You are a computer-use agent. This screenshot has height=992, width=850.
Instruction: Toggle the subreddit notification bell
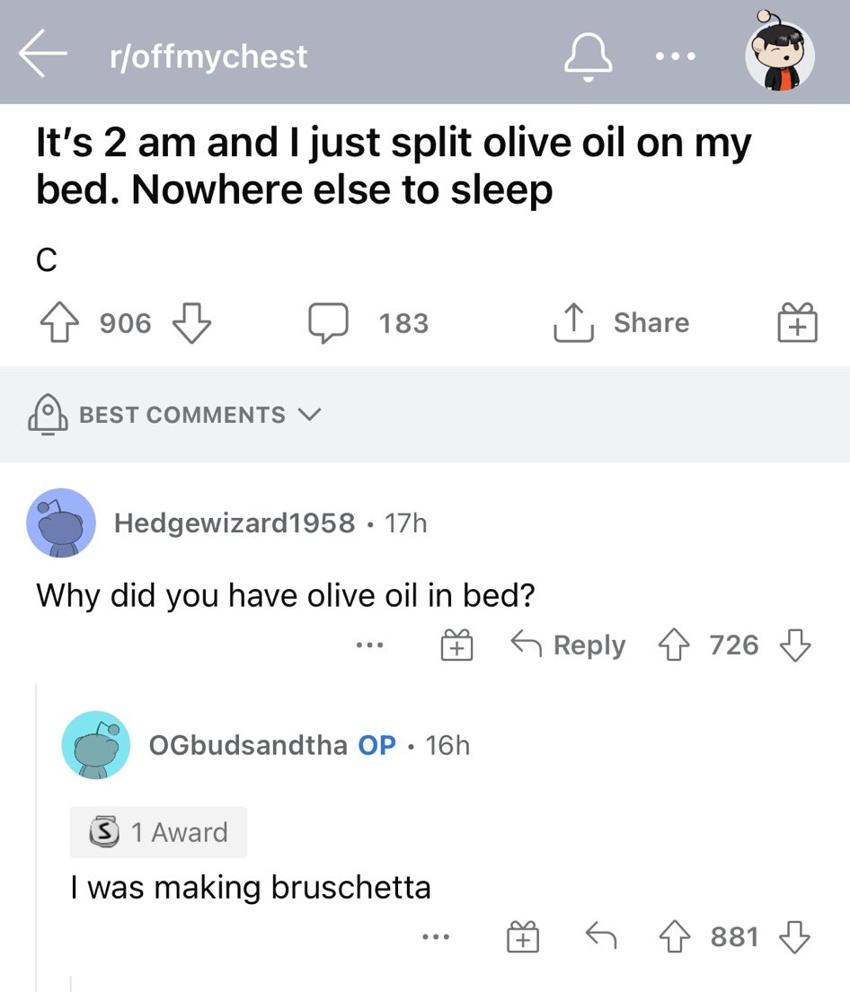point(586,56)
